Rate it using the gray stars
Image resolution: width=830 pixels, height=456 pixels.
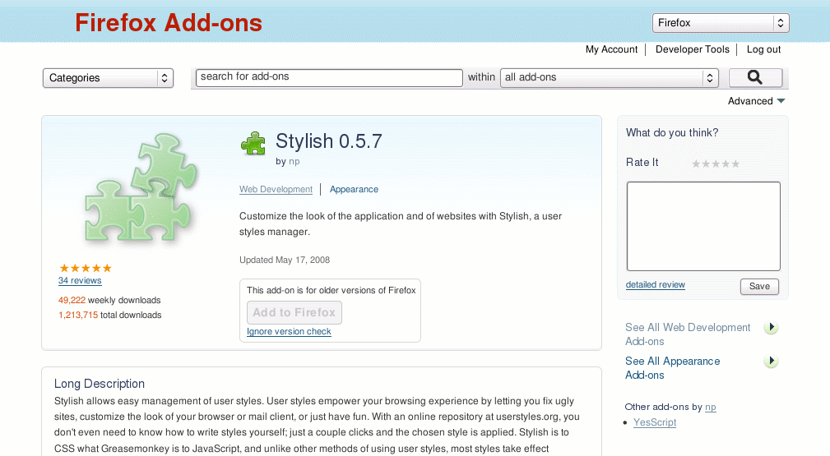(x=716, y=164)
